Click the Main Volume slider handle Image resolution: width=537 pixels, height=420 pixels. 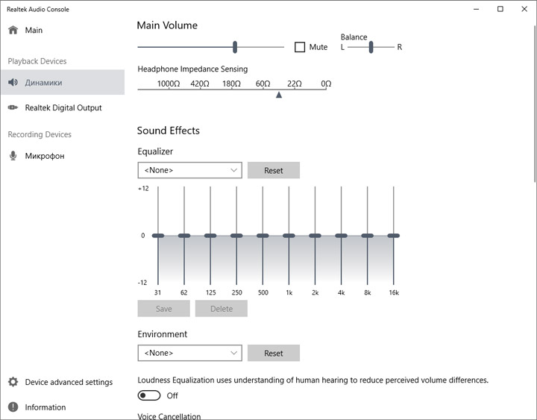[235, 47]
